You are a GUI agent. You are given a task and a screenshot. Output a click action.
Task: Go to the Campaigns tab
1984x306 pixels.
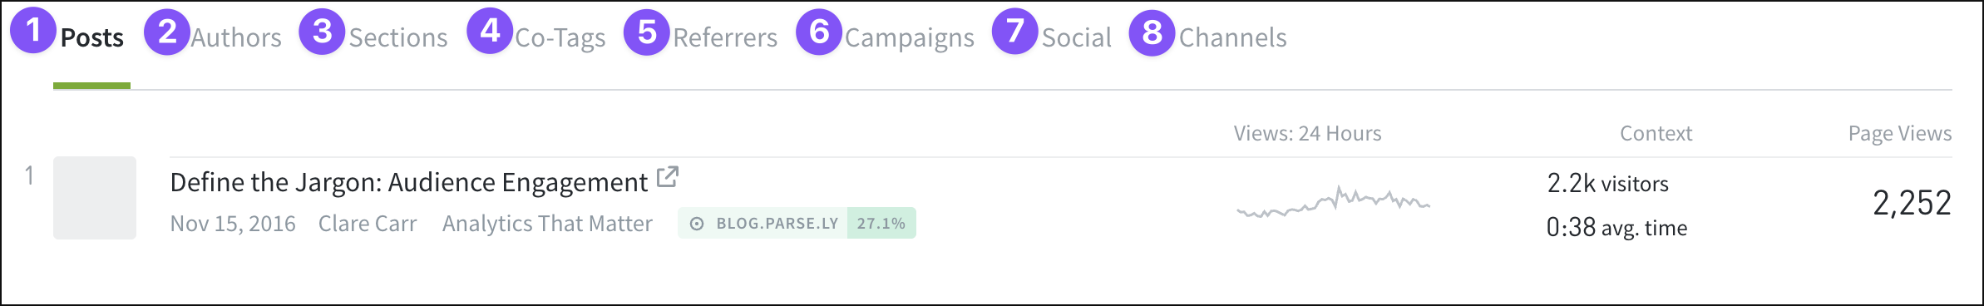pyautogui.click(x=910, y=38)
